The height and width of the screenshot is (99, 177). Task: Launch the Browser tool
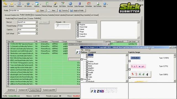pos(70,5)
